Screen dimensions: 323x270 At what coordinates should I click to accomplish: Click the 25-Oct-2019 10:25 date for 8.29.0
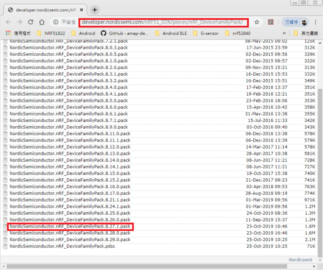pyautogui.click(x=267, y=239)
